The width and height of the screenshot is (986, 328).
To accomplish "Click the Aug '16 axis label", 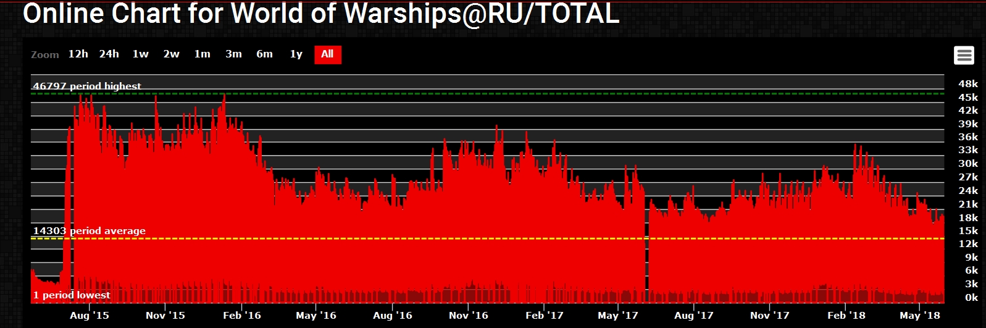I will coord(393,315).
